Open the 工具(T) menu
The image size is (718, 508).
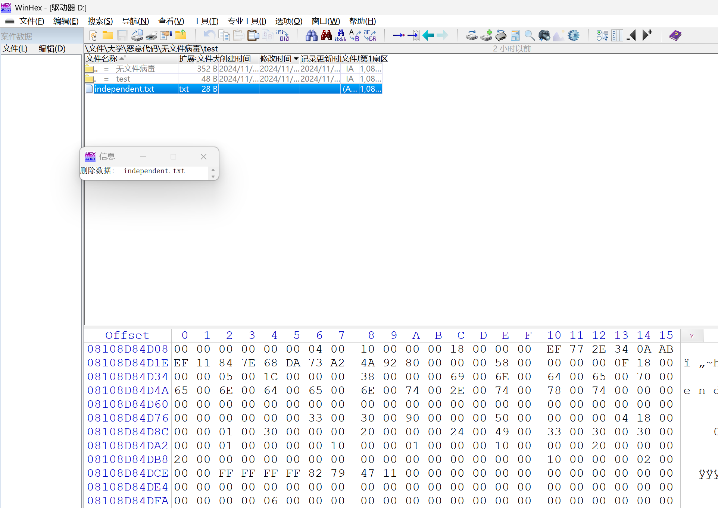206,21
